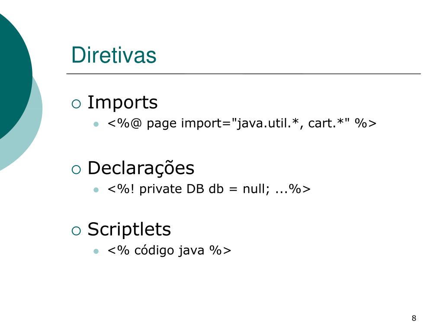Select the Declarações heading
The width and height of the screenshot is (443, 332).
[x=141, y=169]
